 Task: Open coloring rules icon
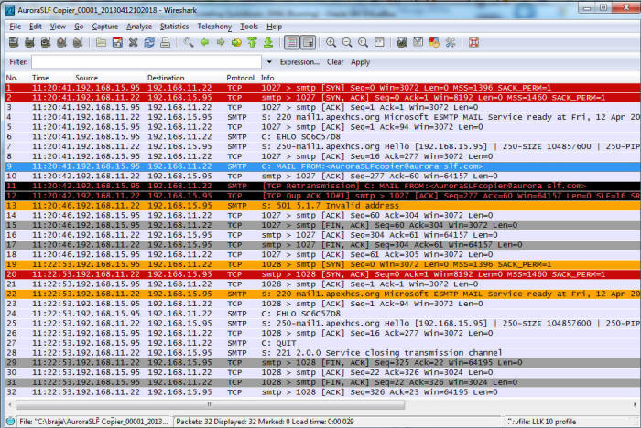click(434, 42)
